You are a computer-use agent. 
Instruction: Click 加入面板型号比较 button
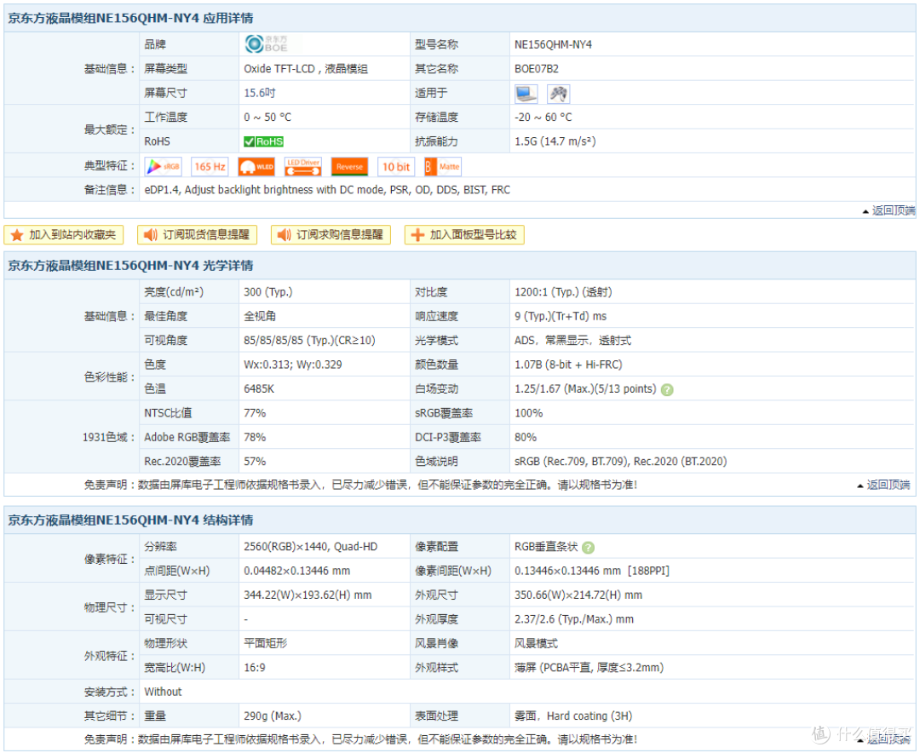[x=464, y=235]
